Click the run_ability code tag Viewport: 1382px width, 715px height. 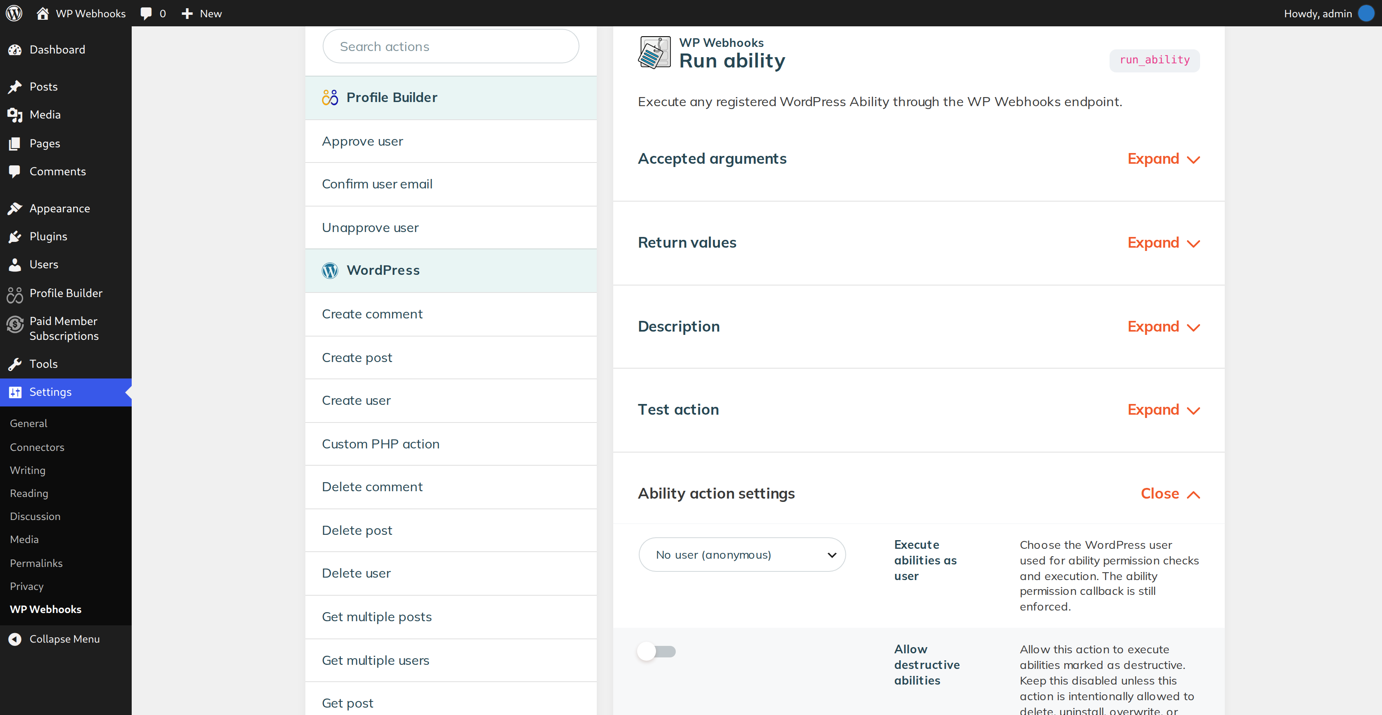1154,60
